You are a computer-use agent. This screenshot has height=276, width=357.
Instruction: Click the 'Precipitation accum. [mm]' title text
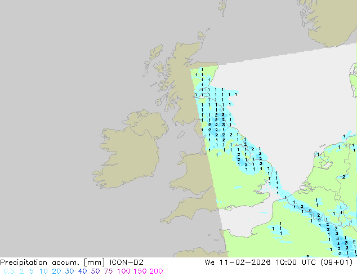coord(52,262)
